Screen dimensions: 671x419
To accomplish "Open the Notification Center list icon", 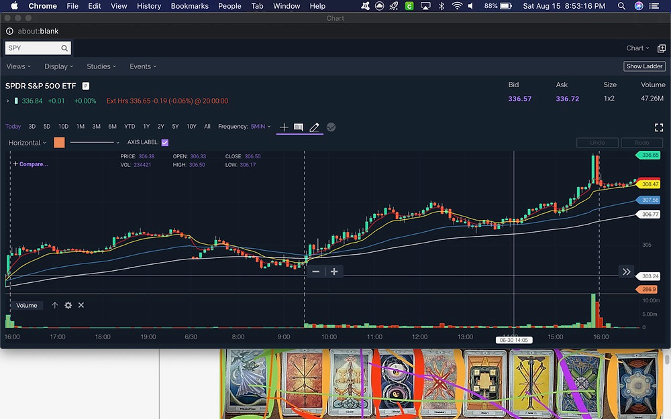I will coord(654,6).
